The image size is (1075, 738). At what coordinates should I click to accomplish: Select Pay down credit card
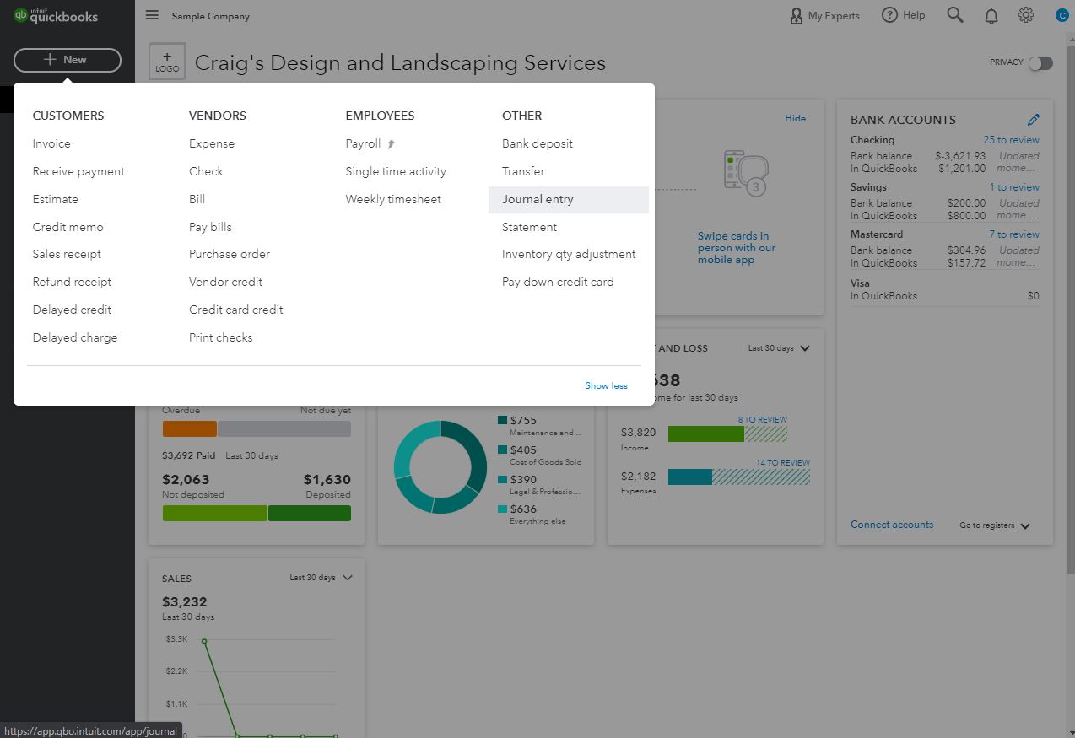point(558,282)
